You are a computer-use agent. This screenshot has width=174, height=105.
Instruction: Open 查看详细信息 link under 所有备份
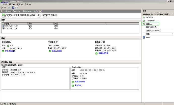coord(103,53)
